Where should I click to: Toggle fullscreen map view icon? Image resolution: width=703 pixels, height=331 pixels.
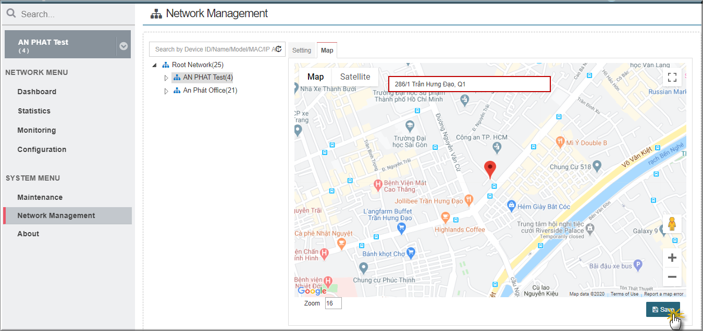[672, 78]
